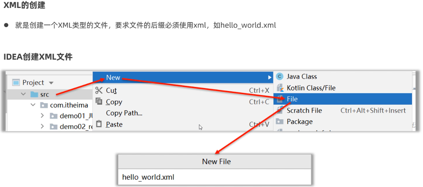Viewport: 423px width, 187px height.
Task: Click the Kotlin file icon
Action: [279, 88]
